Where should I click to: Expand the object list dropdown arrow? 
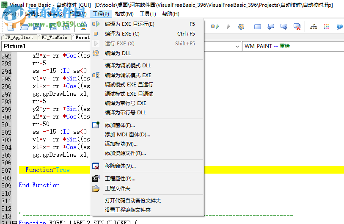(x=237, y=46)
